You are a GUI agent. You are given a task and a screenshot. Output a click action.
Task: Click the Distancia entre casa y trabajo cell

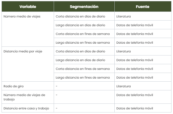click(x=26, y=108)
